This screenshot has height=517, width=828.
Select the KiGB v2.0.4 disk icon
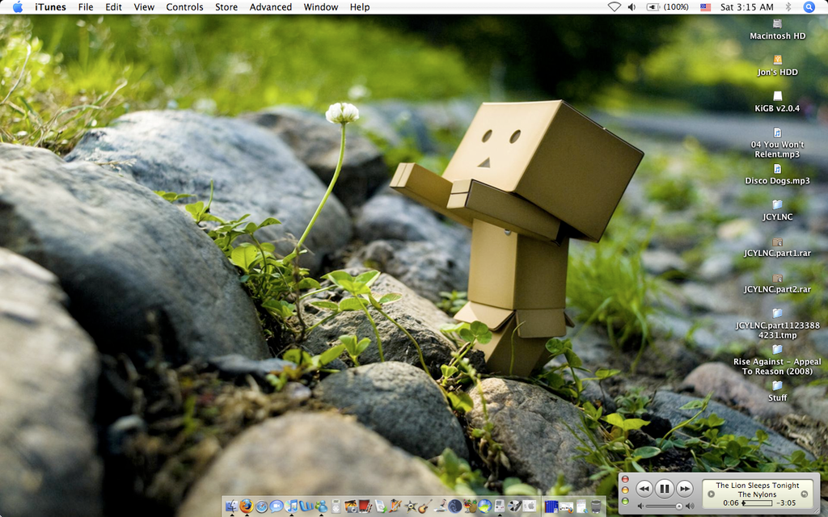777,102
